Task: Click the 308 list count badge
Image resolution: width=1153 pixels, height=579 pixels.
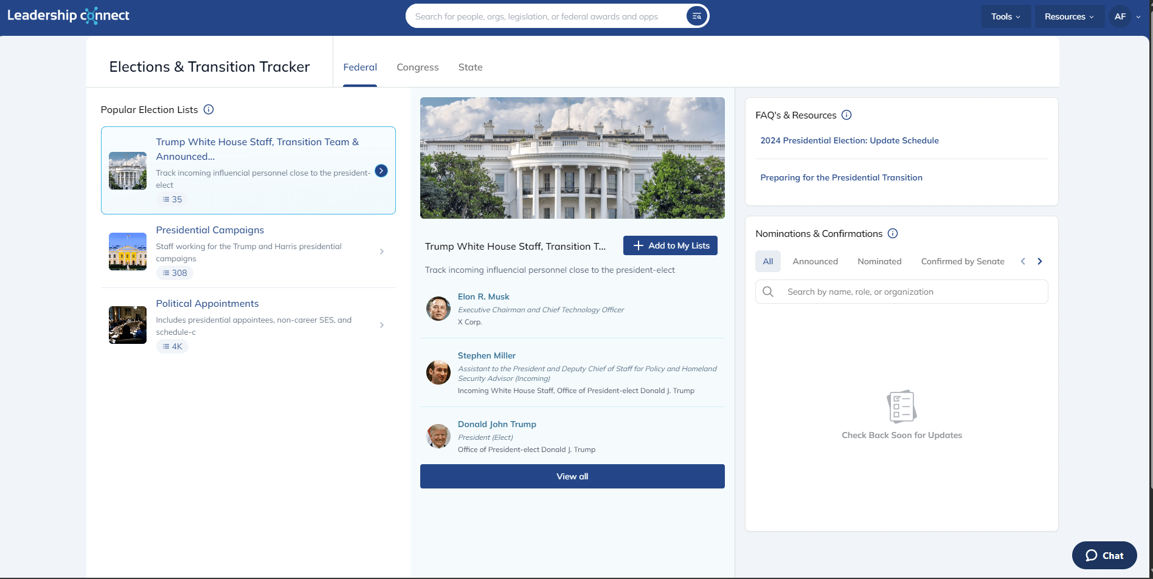Action: click(175, 273)
